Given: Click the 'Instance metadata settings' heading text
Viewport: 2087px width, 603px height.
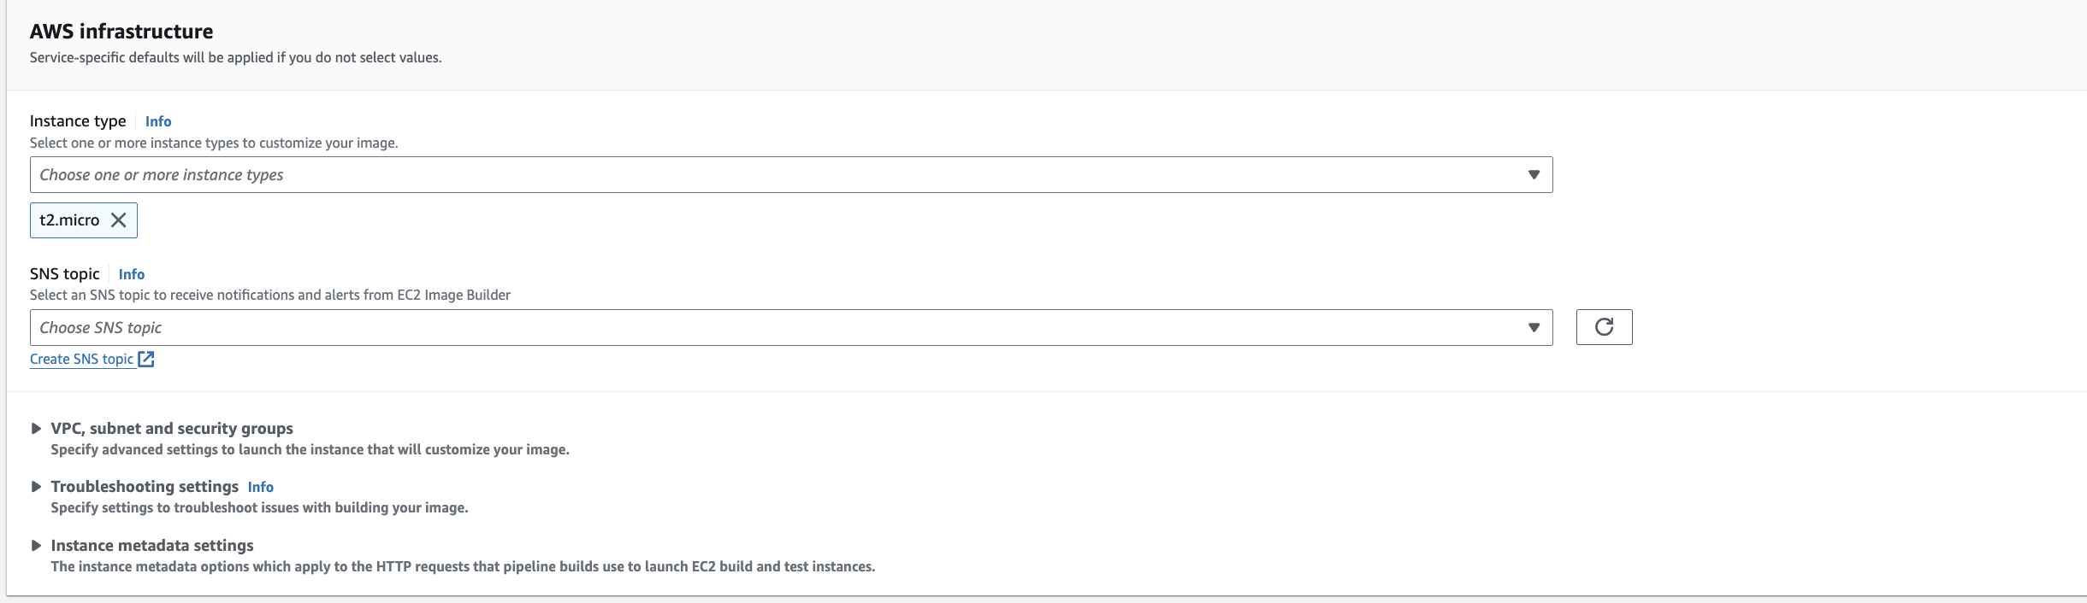Looking at the screenshot, I should [152, 546].
